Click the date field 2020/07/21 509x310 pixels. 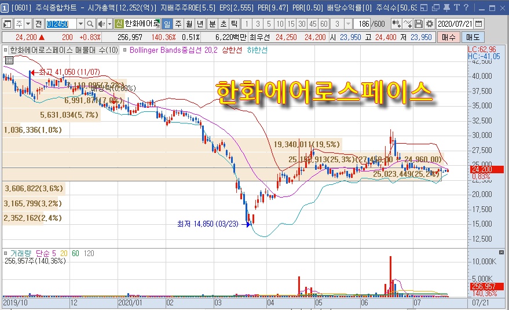click(x=455, y=24)
